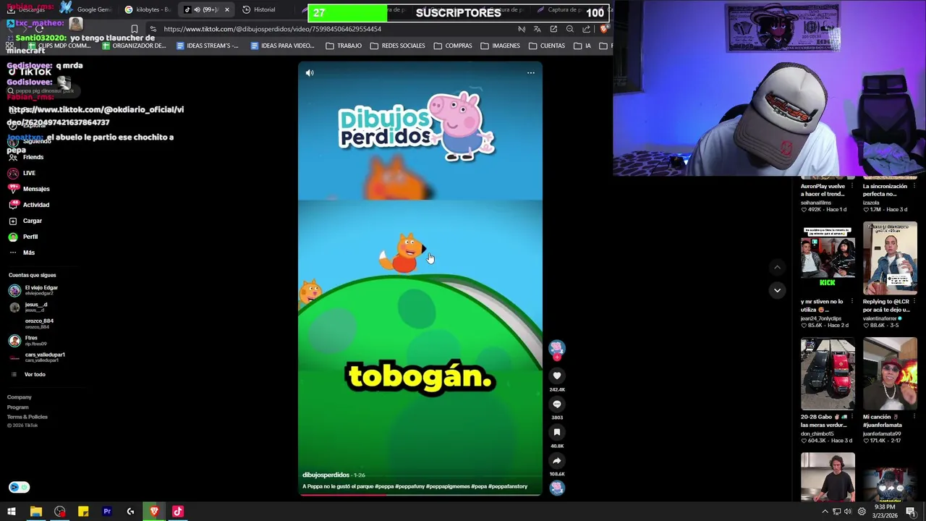Switch to the kilobytes browser tab
Viewport: 926px width, 521px height.
pyautogui.click(x=148, y=9)
